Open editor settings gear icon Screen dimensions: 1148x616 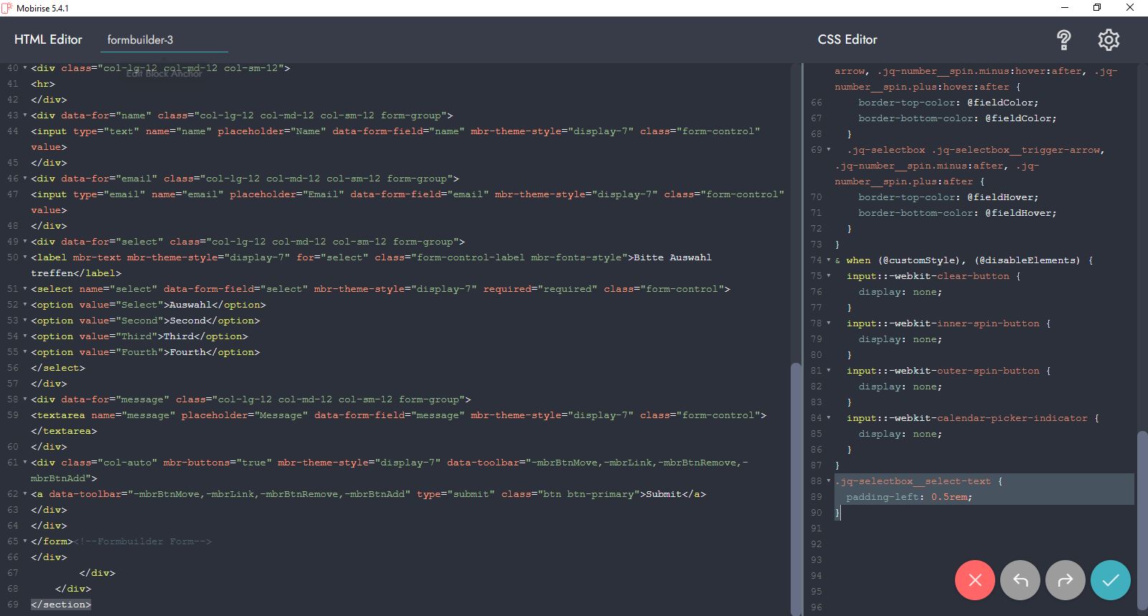click(1109, 40)
